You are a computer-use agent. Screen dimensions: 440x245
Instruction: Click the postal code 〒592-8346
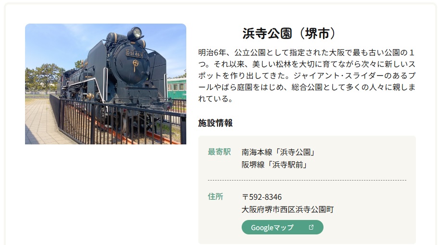point(261,197)
